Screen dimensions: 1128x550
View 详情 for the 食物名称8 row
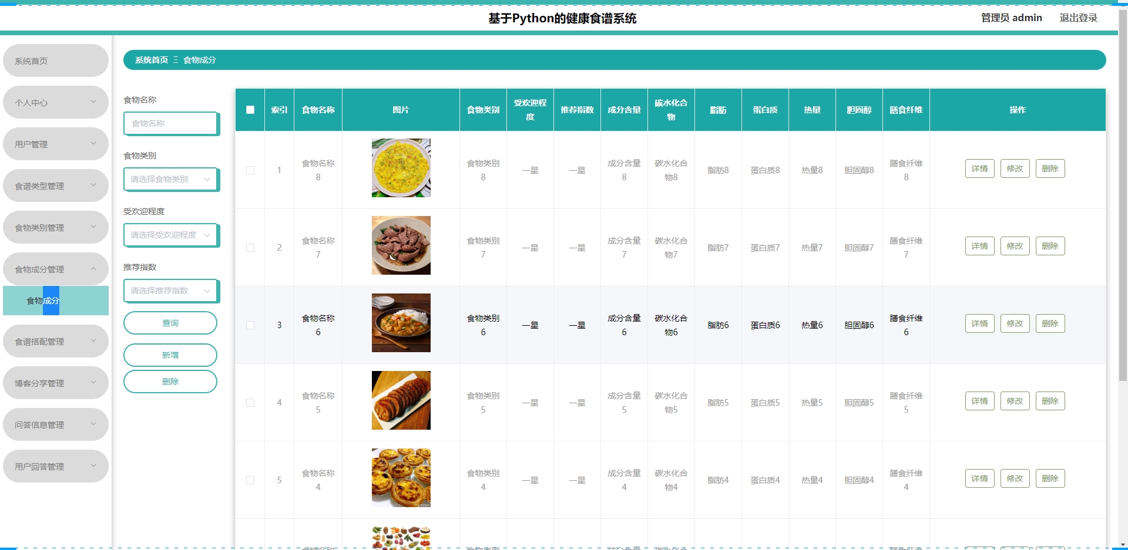click(980, 168)
